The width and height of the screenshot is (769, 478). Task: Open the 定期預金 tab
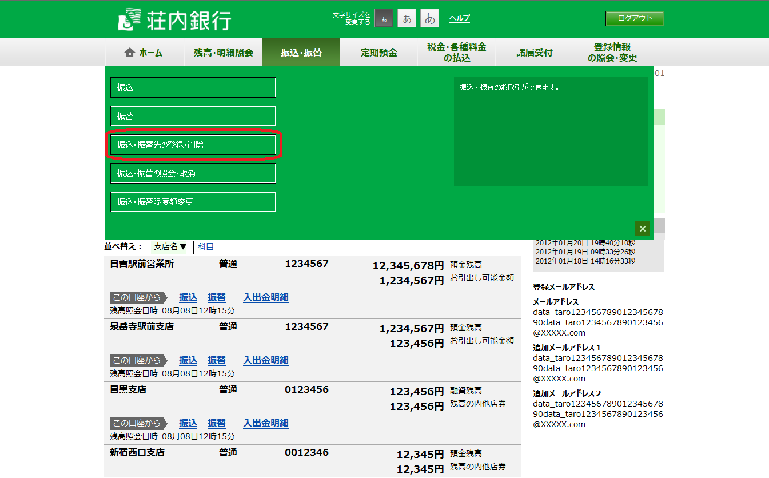[378, 52]
